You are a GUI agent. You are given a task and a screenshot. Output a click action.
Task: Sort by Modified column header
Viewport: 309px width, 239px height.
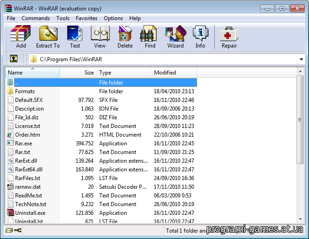coord(174,72)
